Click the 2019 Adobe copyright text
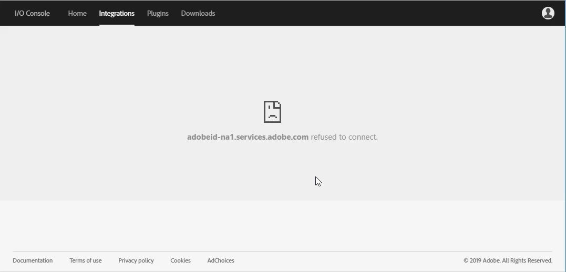 (x=508, y=260)
